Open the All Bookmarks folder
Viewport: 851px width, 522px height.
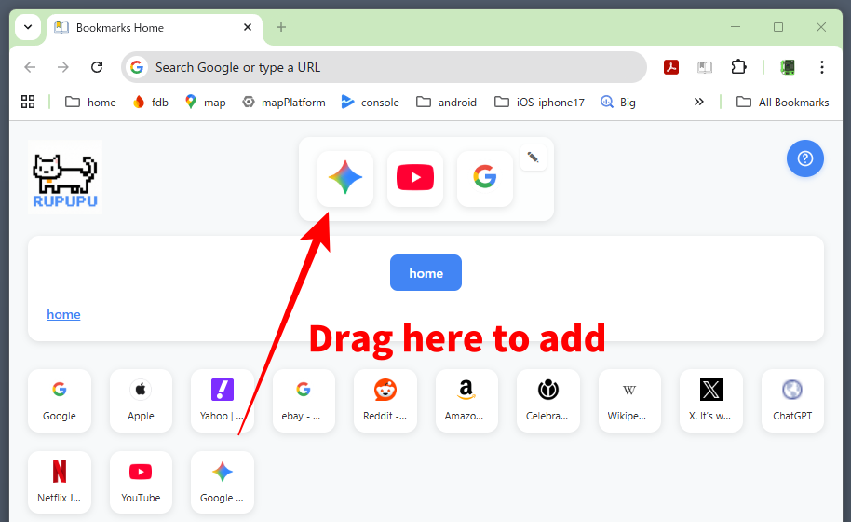pos(783,103)
